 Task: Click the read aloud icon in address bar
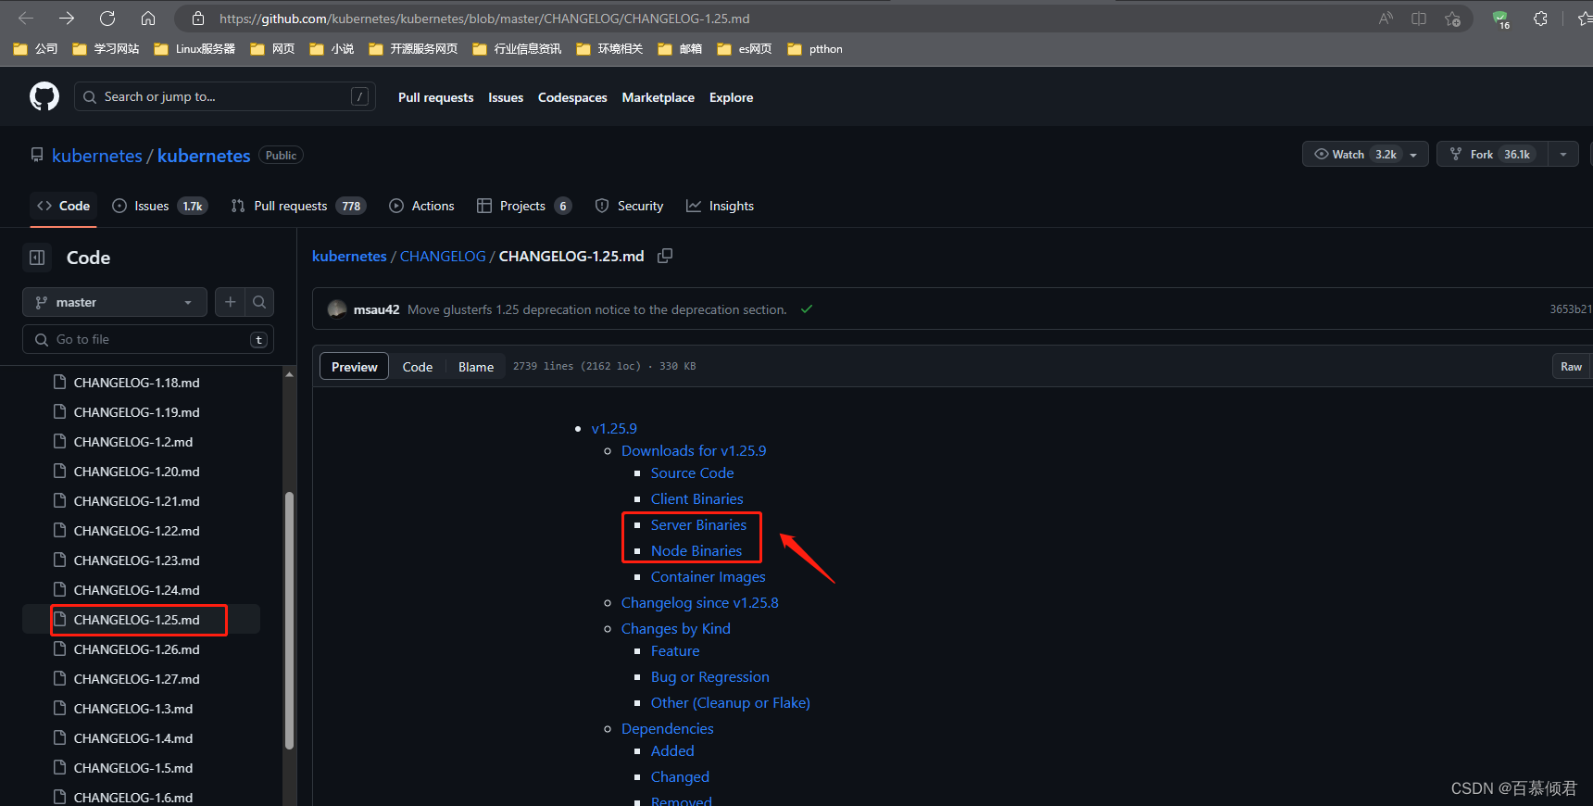pyautogui.click(x=1386, y=19)
